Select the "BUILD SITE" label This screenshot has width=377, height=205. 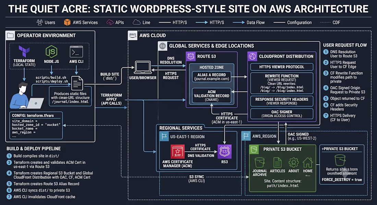point(110,74)
